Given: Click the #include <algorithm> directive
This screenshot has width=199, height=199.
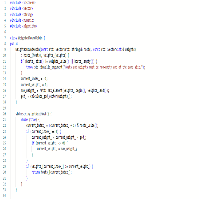Looking at the screenshot, I should point(23,26).
